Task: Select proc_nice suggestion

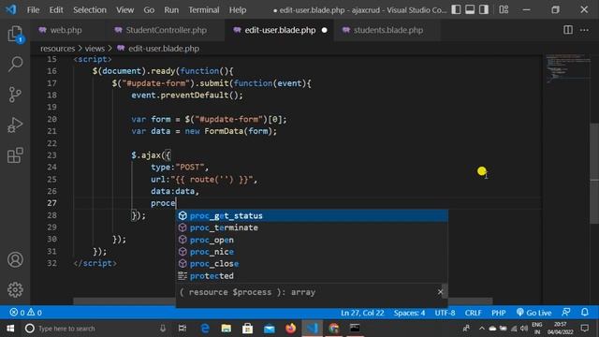Action: click(x=312, y=252)
